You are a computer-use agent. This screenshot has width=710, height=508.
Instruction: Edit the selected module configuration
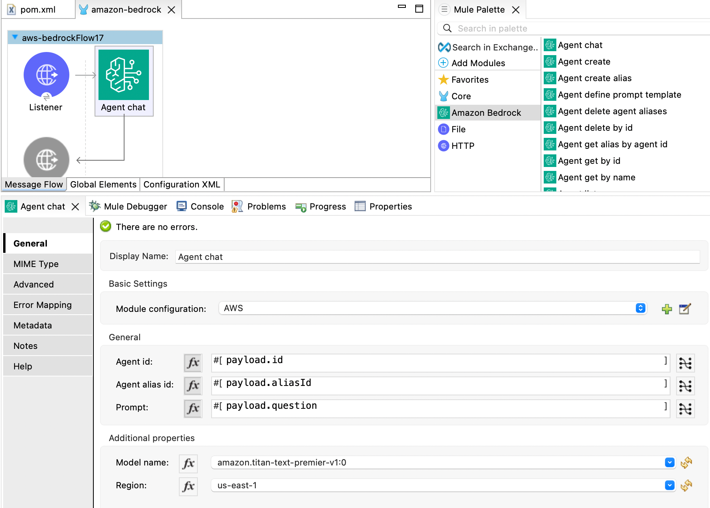(685, 309)
